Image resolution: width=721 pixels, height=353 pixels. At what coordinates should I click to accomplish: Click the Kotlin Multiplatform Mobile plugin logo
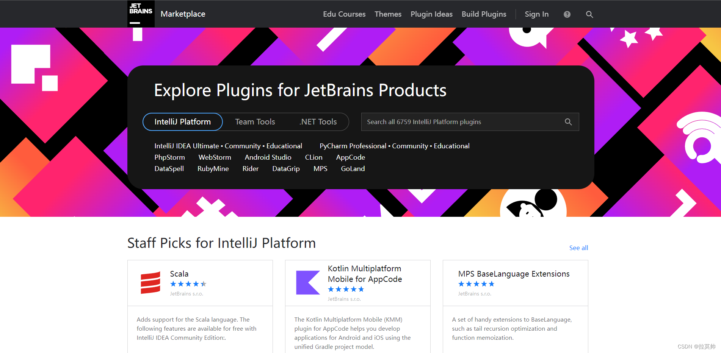click(308, 283)
